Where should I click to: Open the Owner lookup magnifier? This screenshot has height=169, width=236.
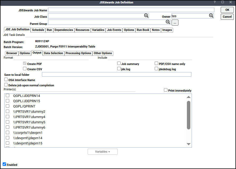point(211,16)
